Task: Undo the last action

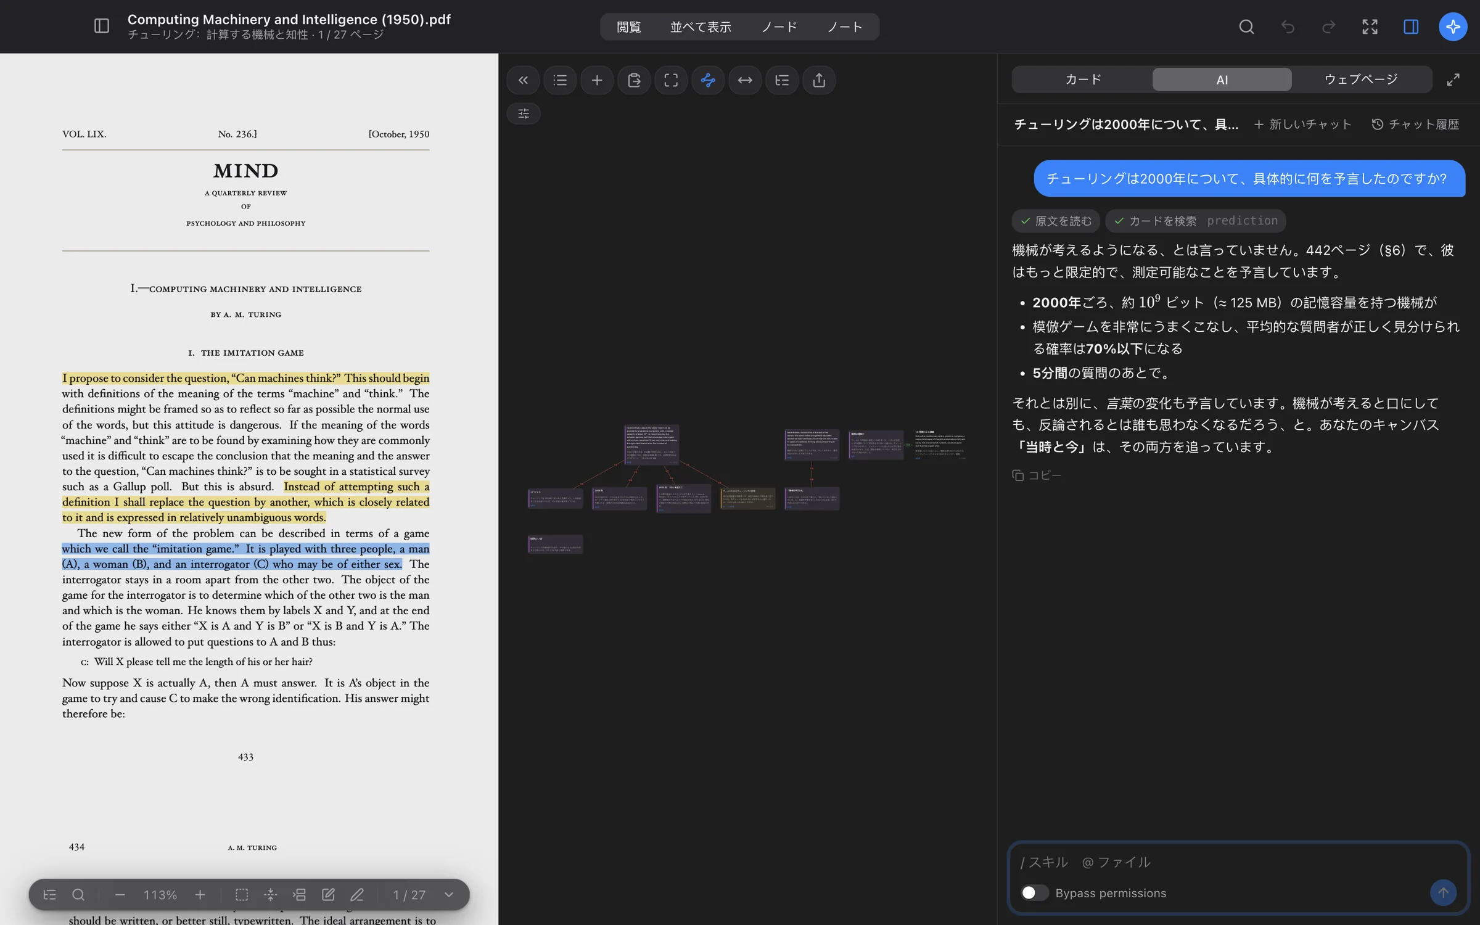Action: click(1288, 27)
